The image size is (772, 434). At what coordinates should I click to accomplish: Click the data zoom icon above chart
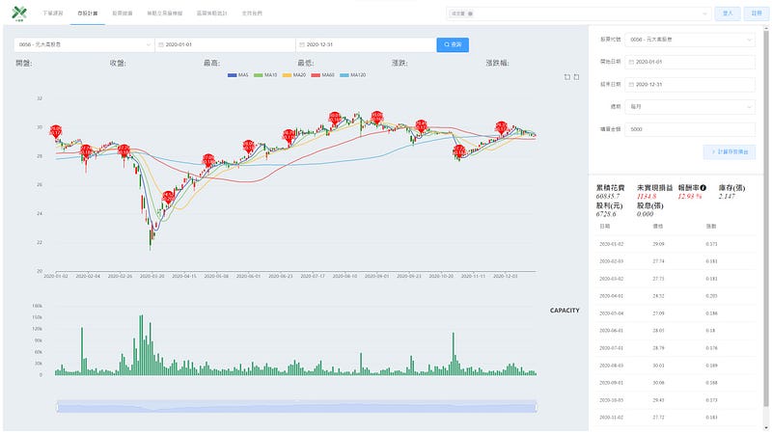(566, 77)
